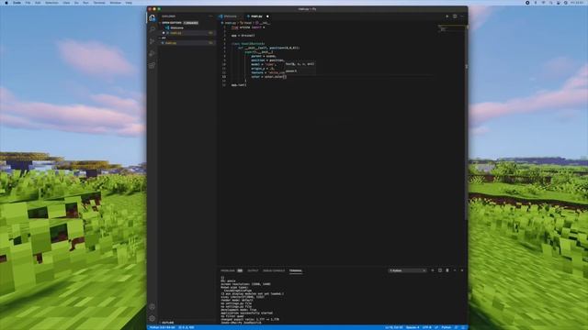Open Explorer panel More Actions ellipsis
The width and height of the screenshot is (588, 330).
(x=210, y=16)
